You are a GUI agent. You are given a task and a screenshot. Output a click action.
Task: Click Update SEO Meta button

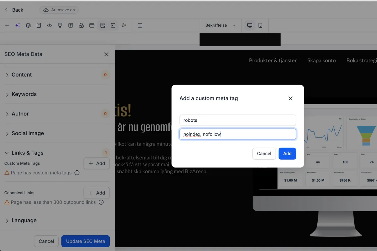coord(85,241)
